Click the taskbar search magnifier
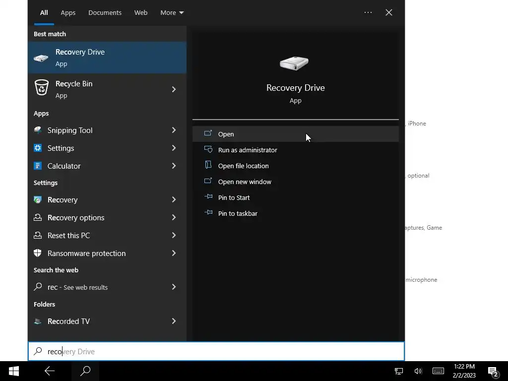The width and height of the screenshot is (508, 381). pyautogui.click(x=85, y=371)
